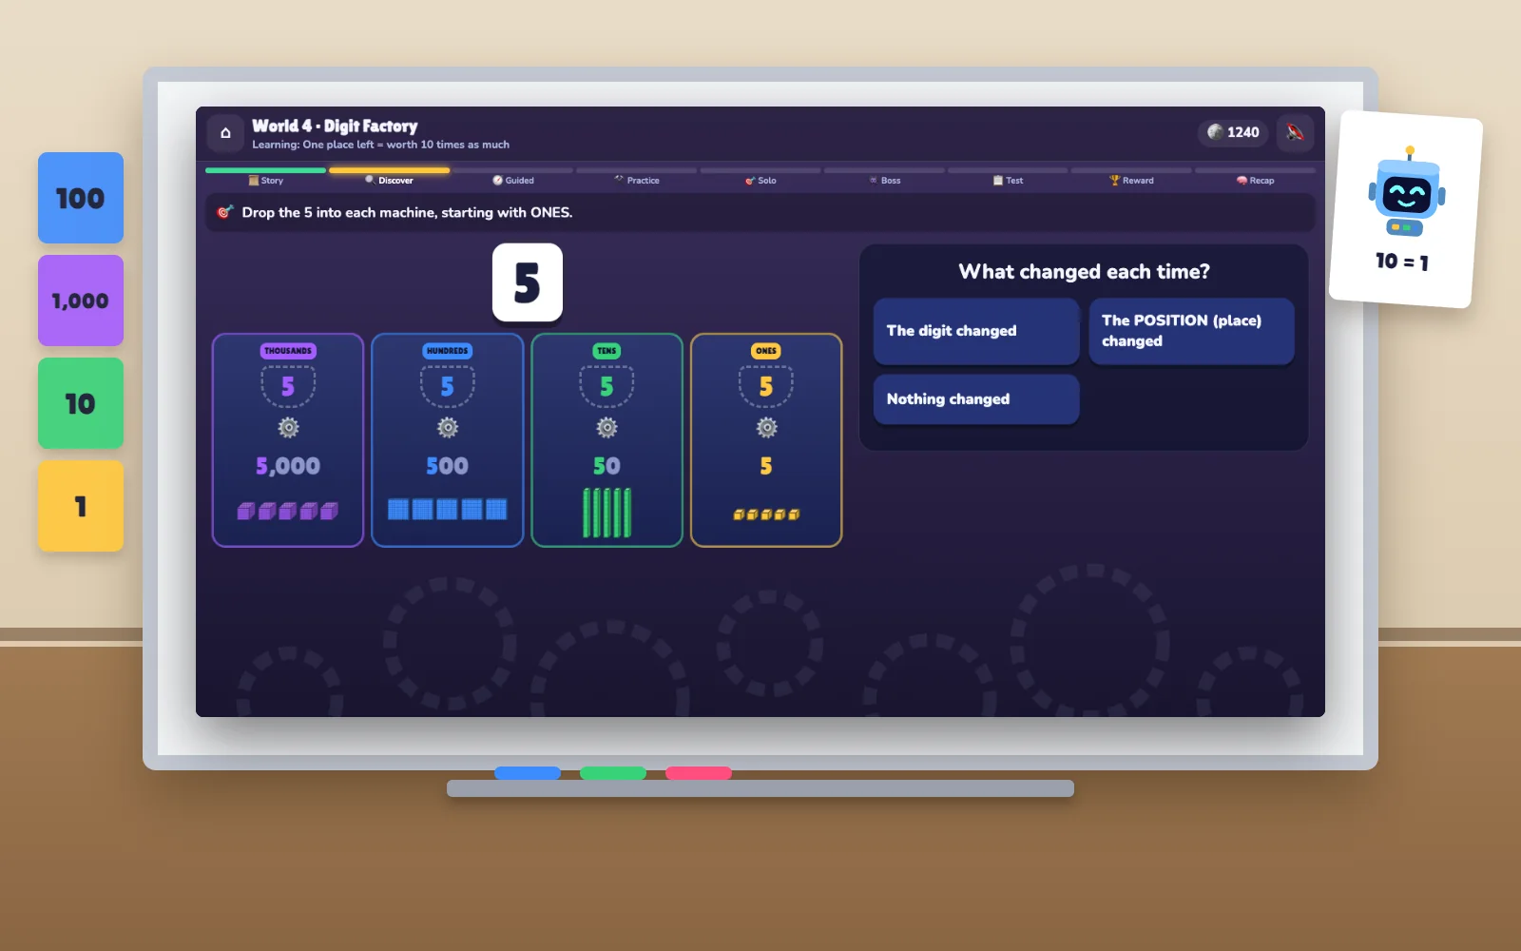Click the Hundreds machine digit slot
Image resolution: width=1521 pixels, height=951 pixels.
[448, 386]
